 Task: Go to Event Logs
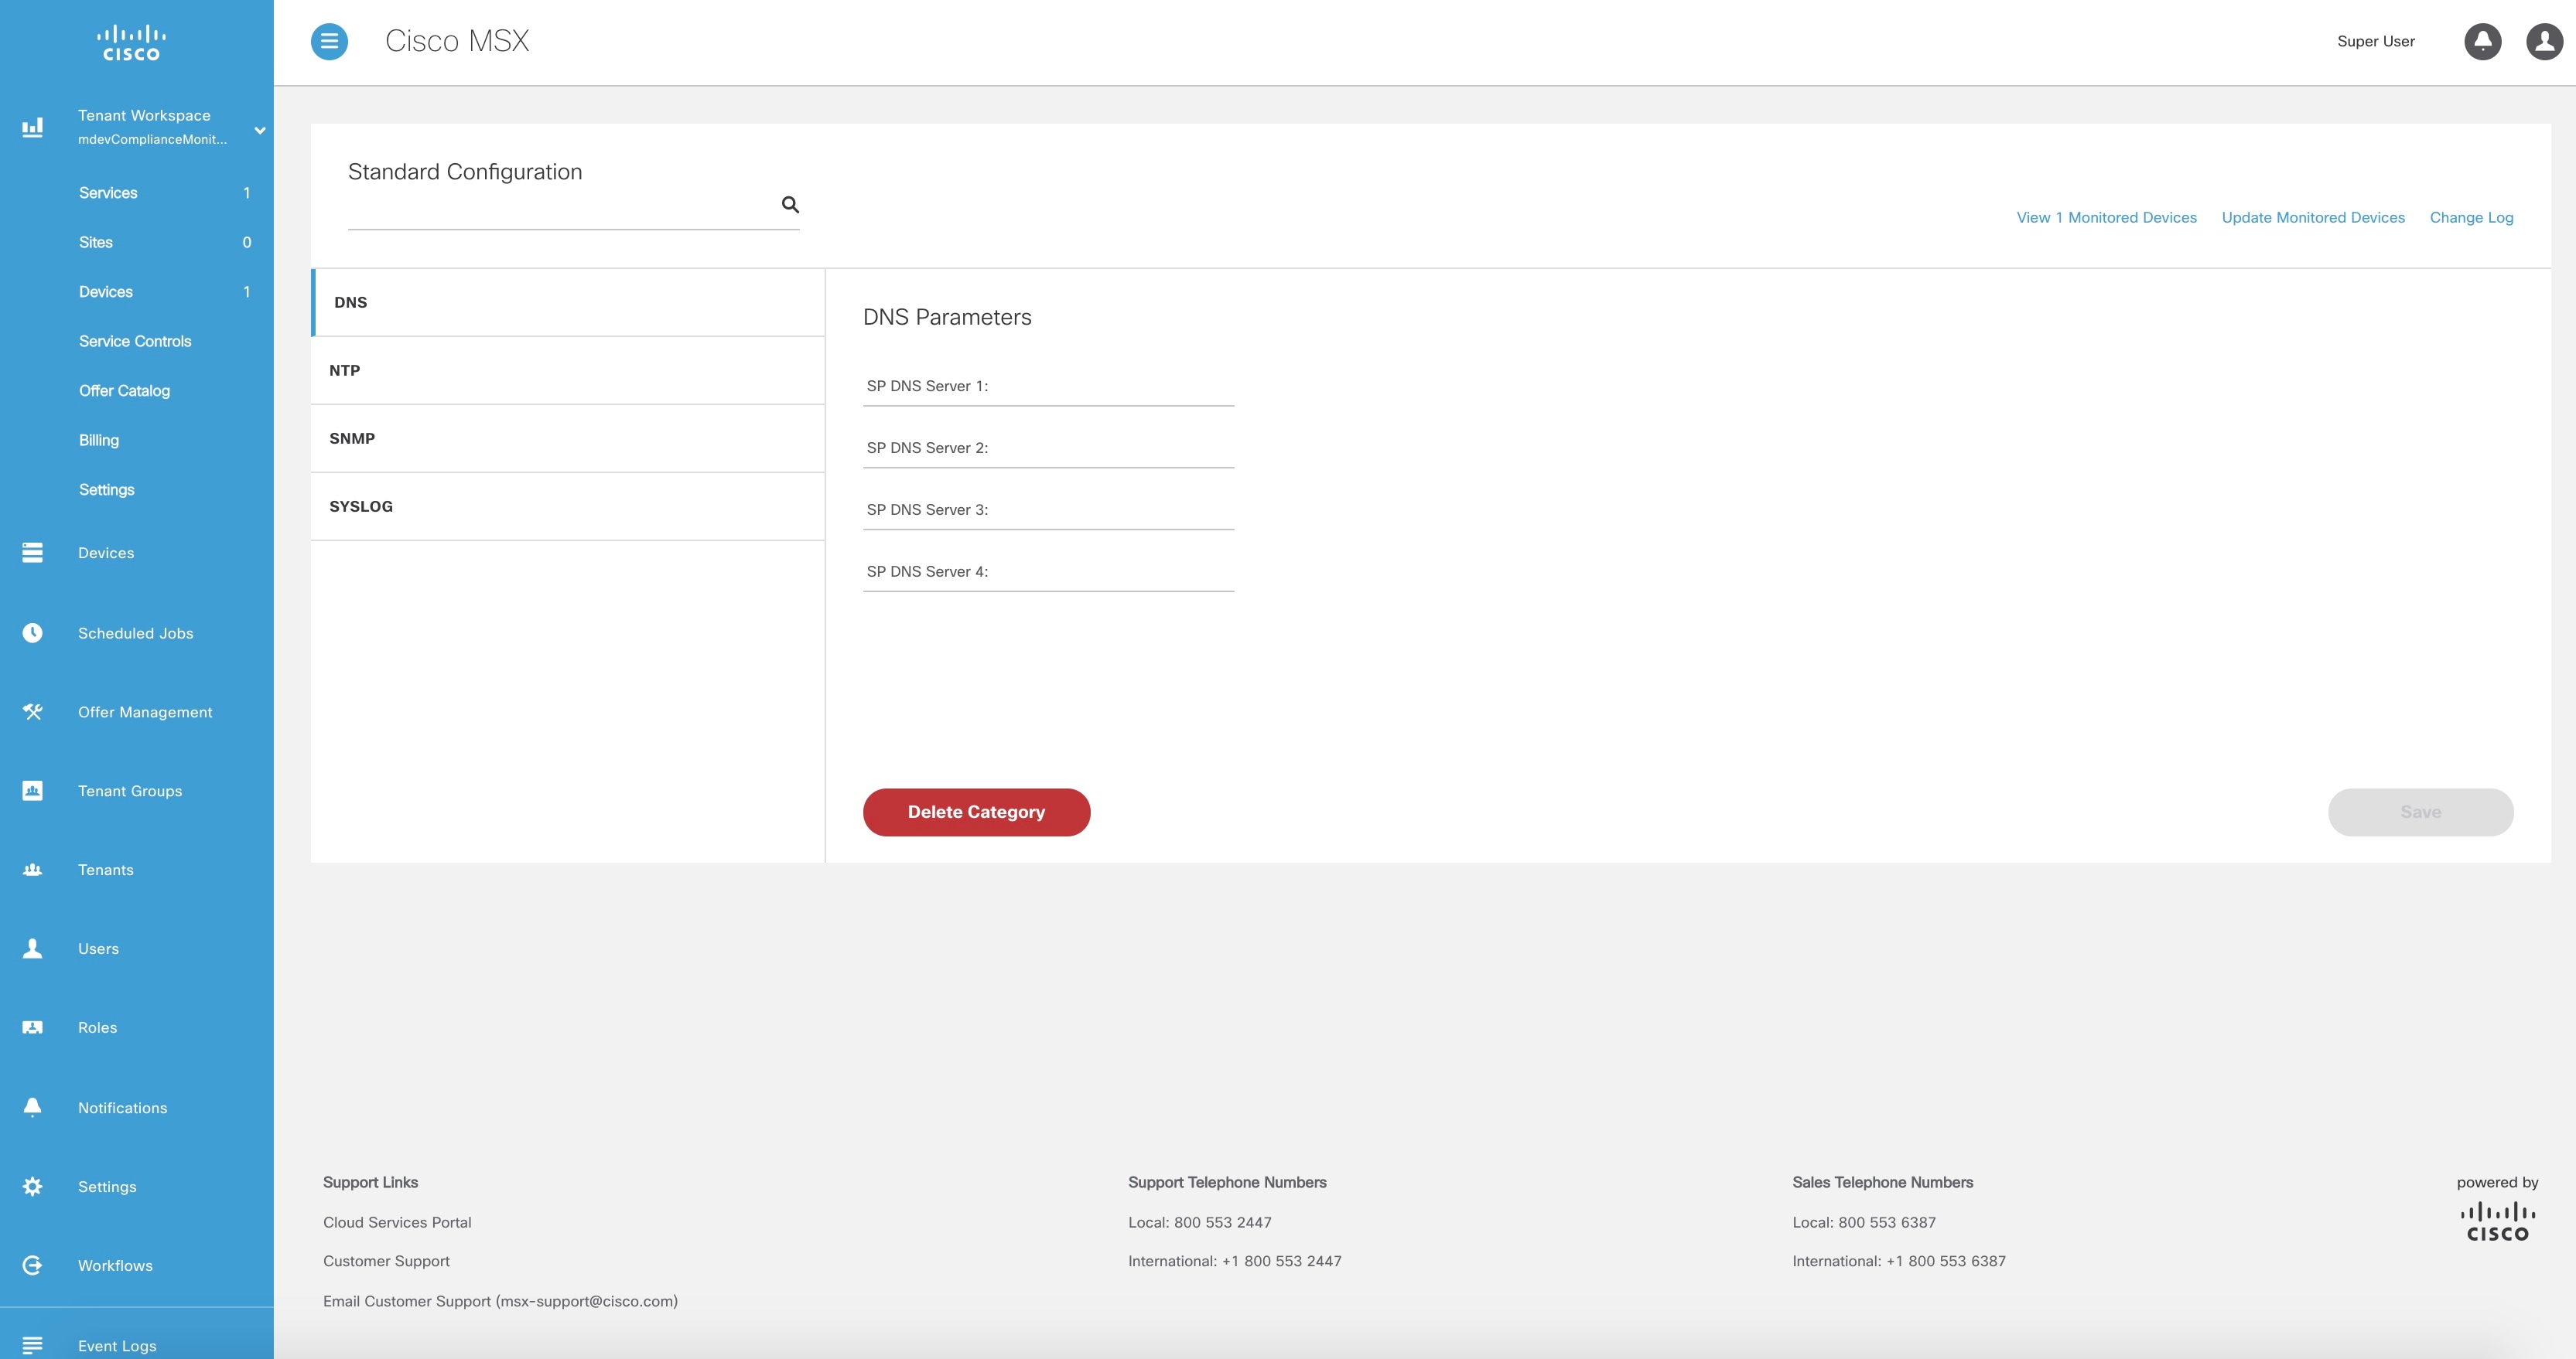(117, 1346)
